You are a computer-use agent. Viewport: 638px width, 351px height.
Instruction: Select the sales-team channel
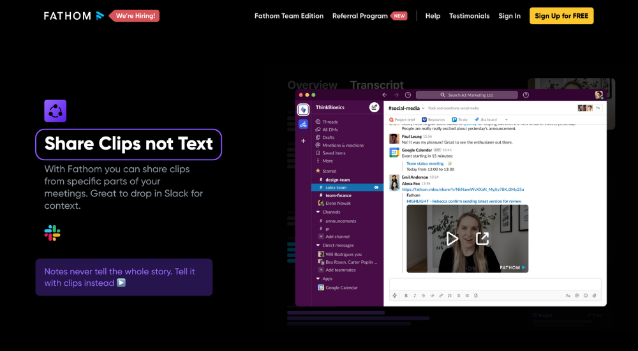pos(347,188)
